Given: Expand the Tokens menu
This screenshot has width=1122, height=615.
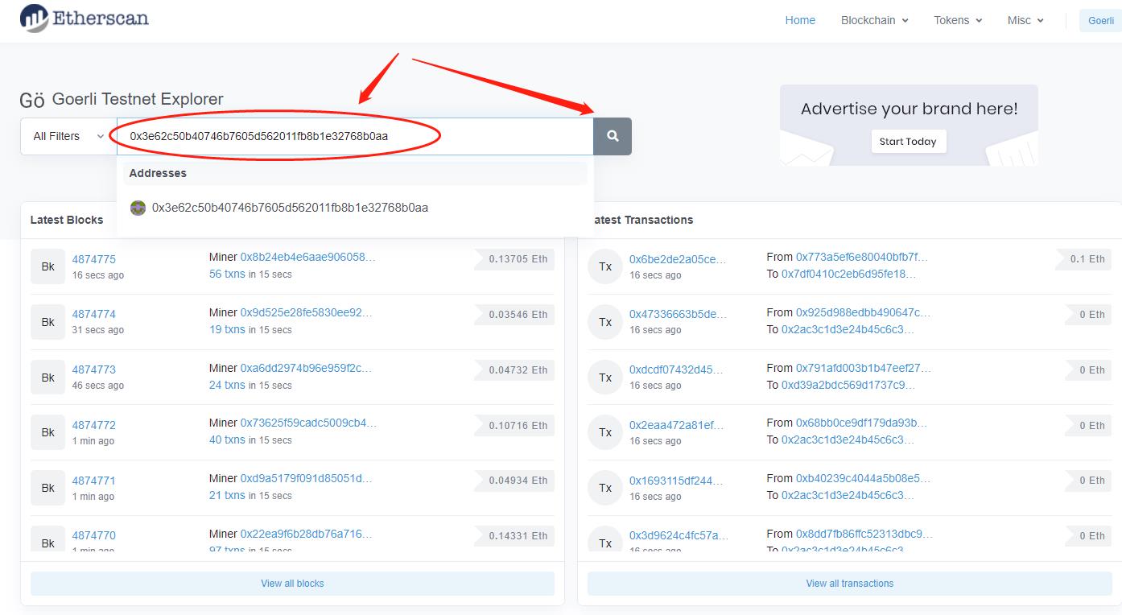Looking at the screenshot, I should (x=958, y=20).
